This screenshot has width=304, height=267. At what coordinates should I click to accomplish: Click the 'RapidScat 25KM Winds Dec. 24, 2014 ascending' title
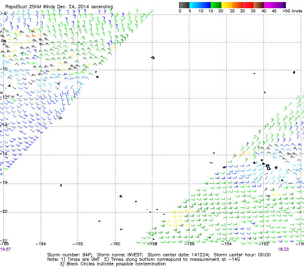pos(59,7)
